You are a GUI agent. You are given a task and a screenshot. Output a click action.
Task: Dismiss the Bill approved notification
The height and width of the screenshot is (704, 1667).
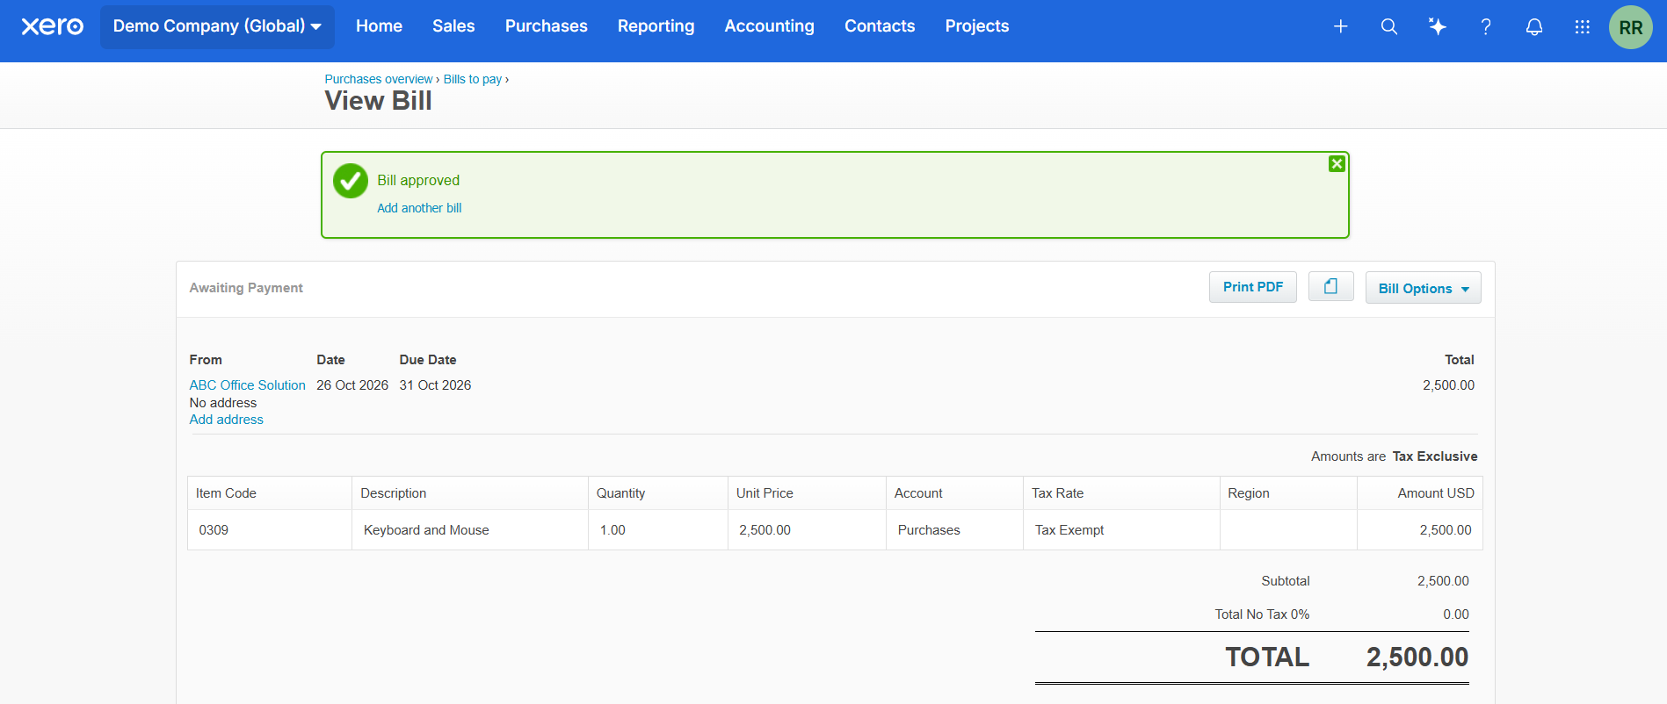click(x=1337, y=164)
